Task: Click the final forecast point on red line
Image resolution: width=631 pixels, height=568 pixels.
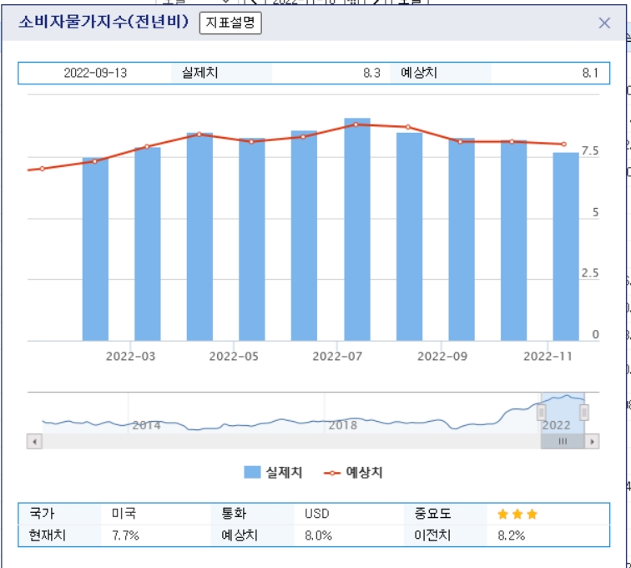Action: [x=563, y=144]
